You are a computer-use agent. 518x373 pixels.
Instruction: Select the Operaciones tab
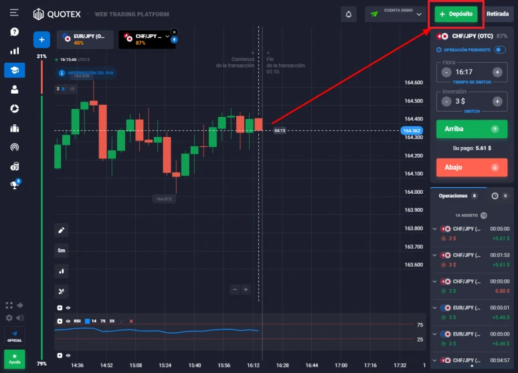point(458,196)
